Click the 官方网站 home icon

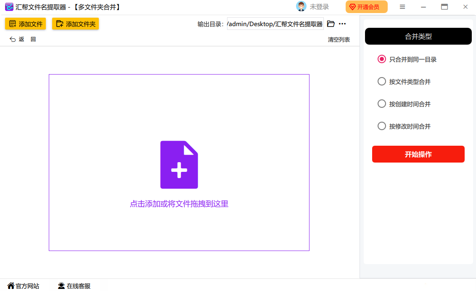(x=11, y=286)
